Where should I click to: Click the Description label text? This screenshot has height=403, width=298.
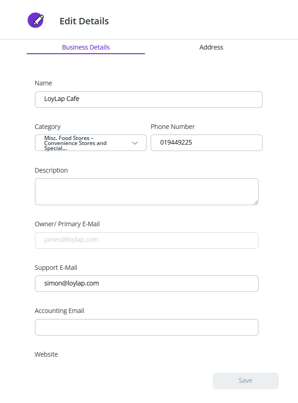coord(51,170)
